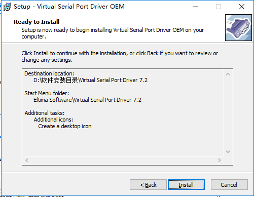Click the 'Create a desktop icon' line
Image resolution: width=255 pixels, height=197 pixels.
pyautogui.click(x=65, y=126)
